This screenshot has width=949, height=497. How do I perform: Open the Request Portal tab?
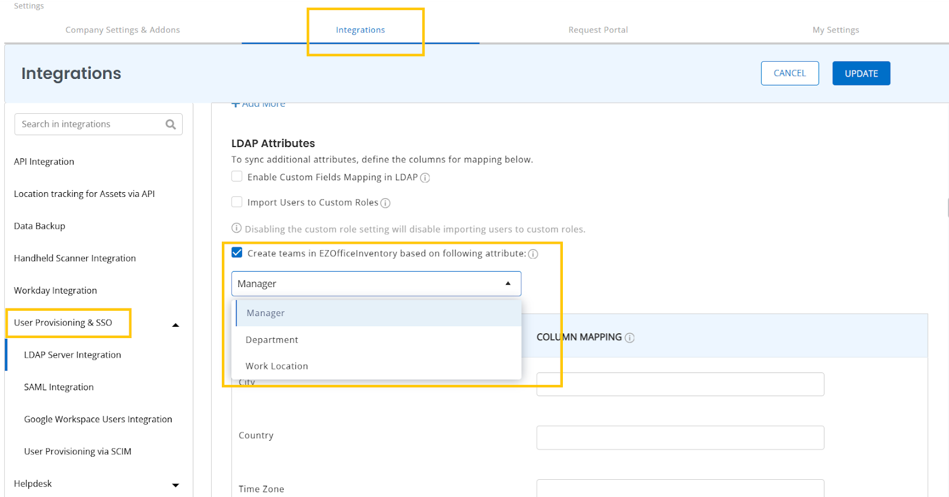[x=598, y=30]
